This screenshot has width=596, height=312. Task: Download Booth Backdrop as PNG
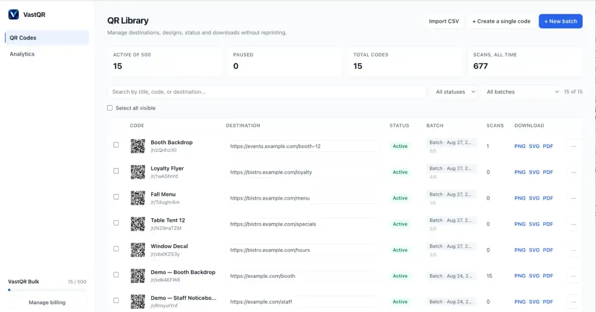tap(520, 146)
